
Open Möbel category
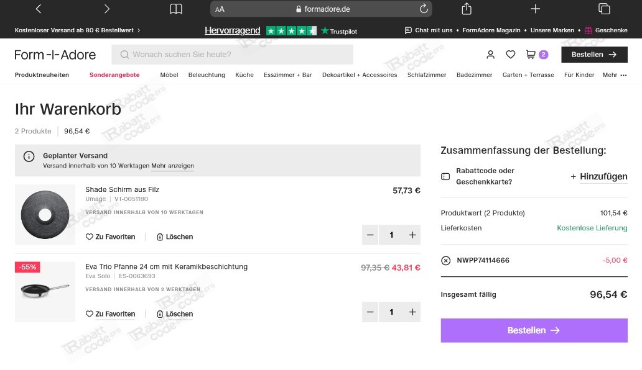pyautogui.click(x=169, y=74)
